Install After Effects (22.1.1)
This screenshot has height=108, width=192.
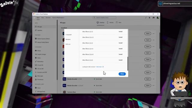click(121, 49)
